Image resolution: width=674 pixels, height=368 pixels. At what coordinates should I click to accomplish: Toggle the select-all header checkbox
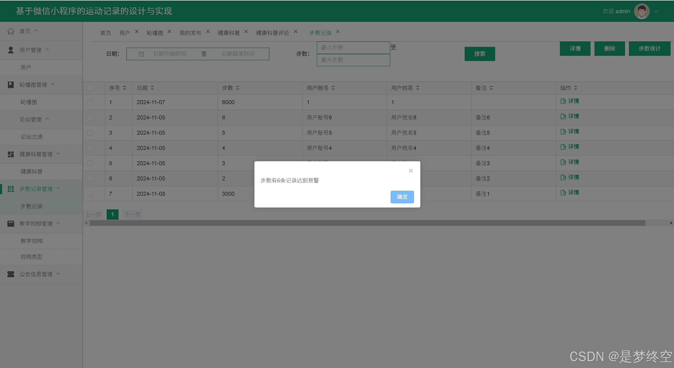[90, 88]
